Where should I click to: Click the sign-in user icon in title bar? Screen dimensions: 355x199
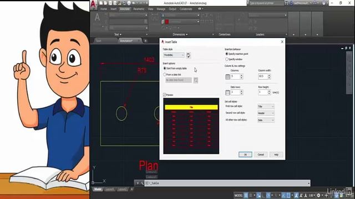291,3
